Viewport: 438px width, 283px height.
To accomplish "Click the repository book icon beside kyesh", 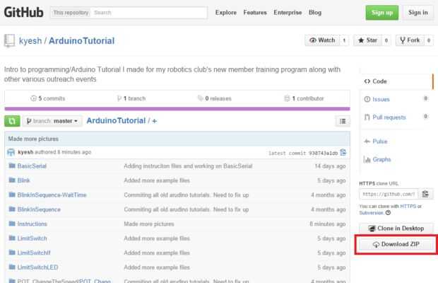I will point(9,41).
